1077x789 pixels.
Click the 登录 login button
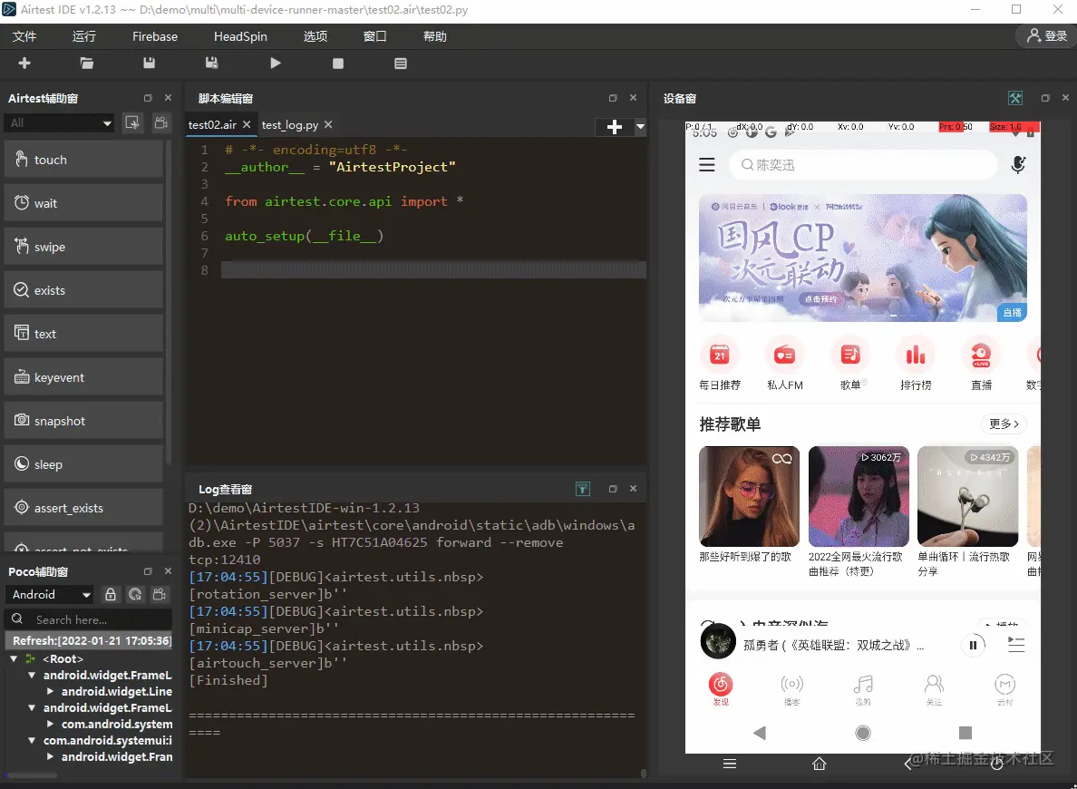(x=1046, y=35)
